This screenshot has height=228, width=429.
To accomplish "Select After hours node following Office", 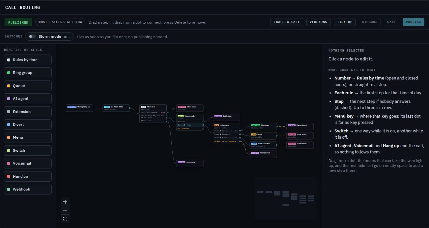I will 300,136.
